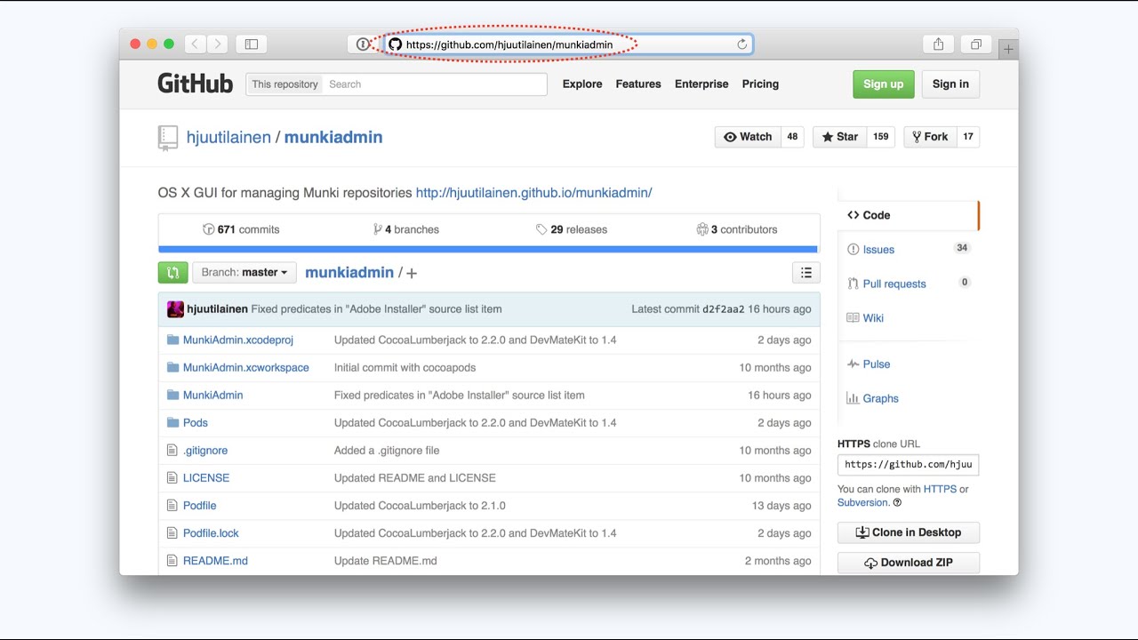The width and height of the screenshot is (1138, 640).
Task: Reload the page with the refresh icon
Action: 741,44
